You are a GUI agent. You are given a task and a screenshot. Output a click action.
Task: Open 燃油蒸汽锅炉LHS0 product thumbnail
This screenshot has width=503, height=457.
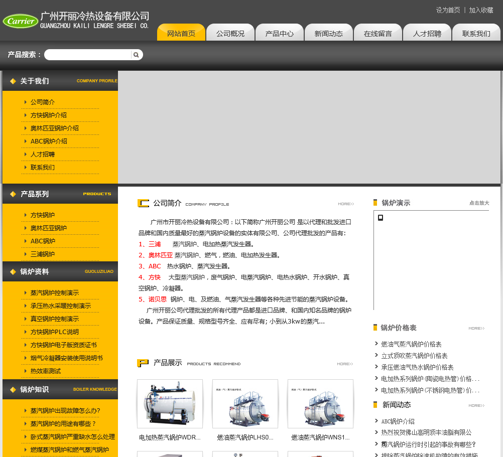click(x=245, y=404)
